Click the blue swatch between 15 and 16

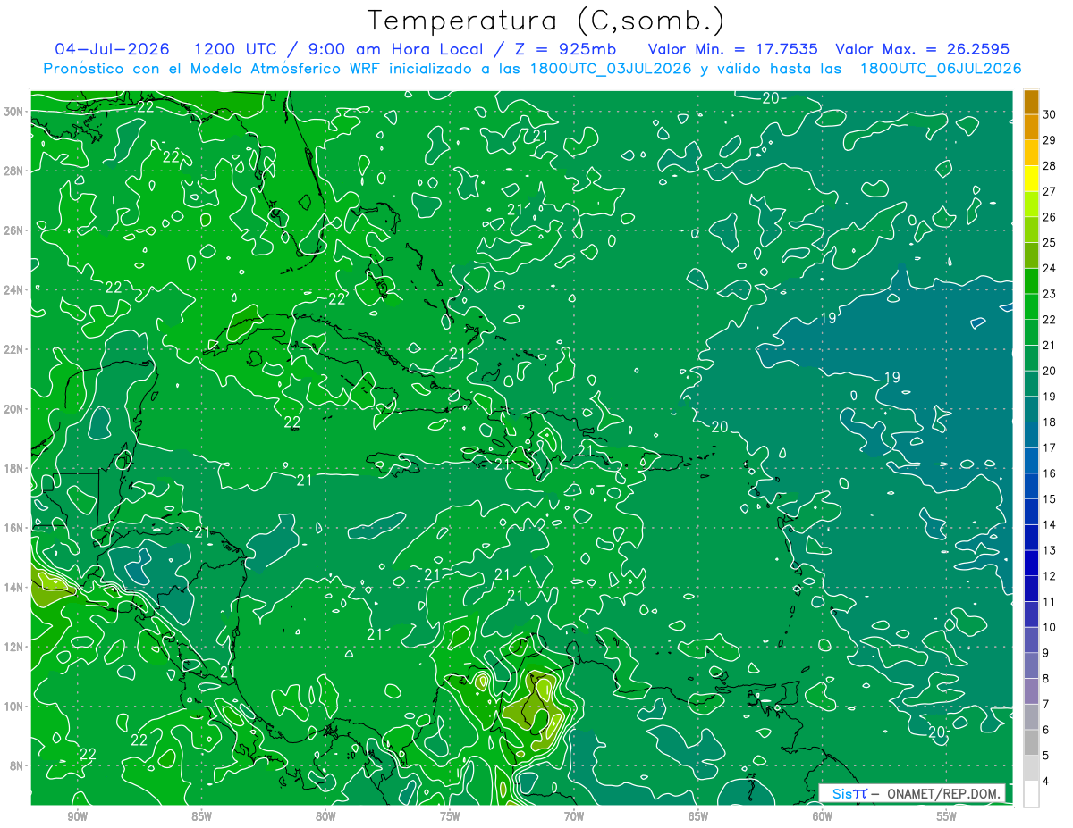1031,486
